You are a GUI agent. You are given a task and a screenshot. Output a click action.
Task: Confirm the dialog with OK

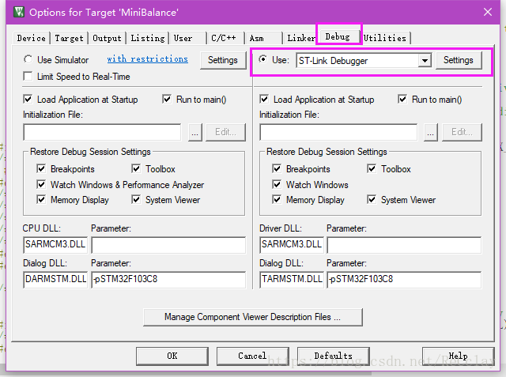tap(172, 356)
